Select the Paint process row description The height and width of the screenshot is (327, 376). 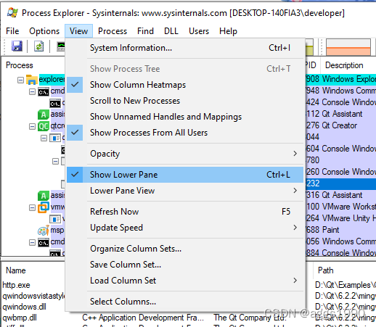(x=330, y=230)
